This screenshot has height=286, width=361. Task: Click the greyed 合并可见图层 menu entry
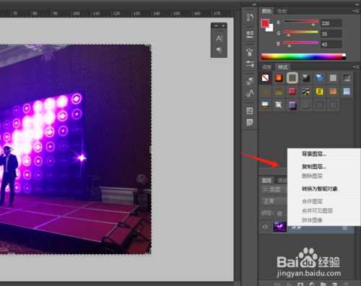click(317, 211)
